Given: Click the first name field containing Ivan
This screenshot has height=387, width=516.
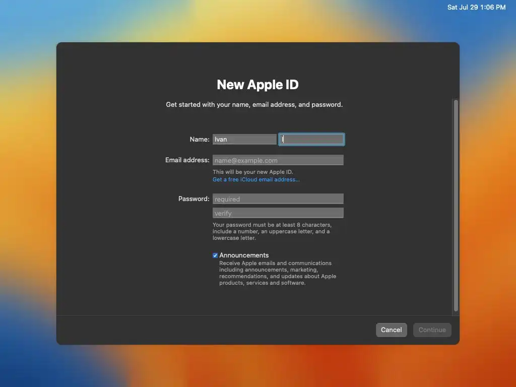Looking at the screenshot, I should [244, 139].
